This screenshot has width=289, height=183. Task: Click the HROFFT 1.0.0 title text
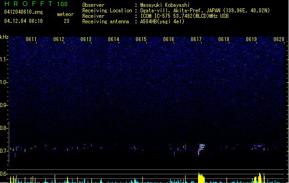click(36, 4)
